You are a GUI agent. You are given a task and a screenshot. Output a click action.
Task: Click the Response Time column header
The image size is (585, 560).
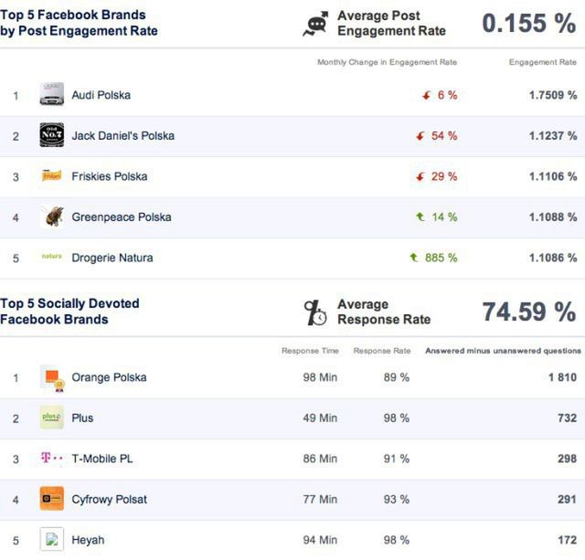tap(310, 351)
